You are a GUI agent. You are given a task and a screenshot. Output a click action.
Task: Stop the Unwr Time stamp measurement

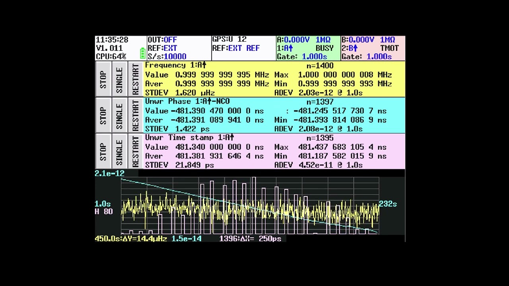pos(103,152)
